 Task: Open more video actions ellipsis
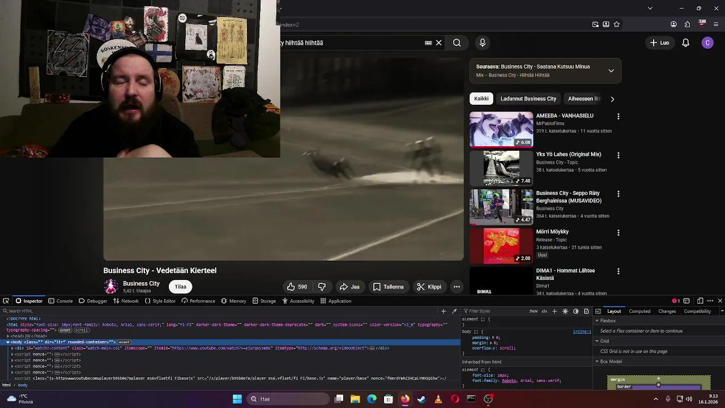[457, 287]
